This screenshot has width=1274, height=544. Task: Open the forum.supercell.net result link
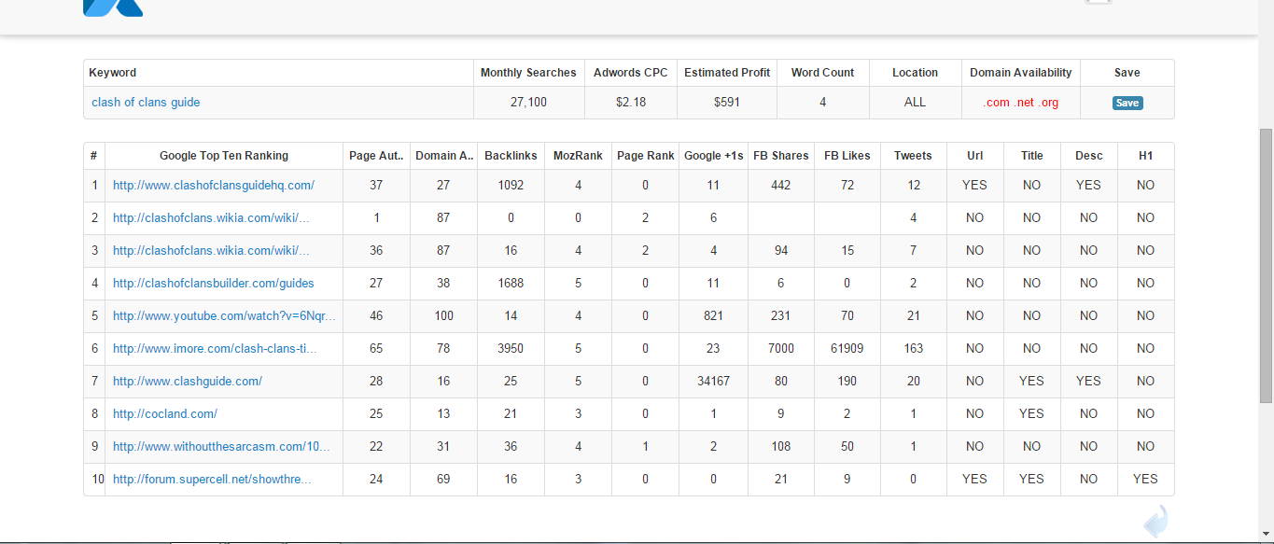(212, 479)
